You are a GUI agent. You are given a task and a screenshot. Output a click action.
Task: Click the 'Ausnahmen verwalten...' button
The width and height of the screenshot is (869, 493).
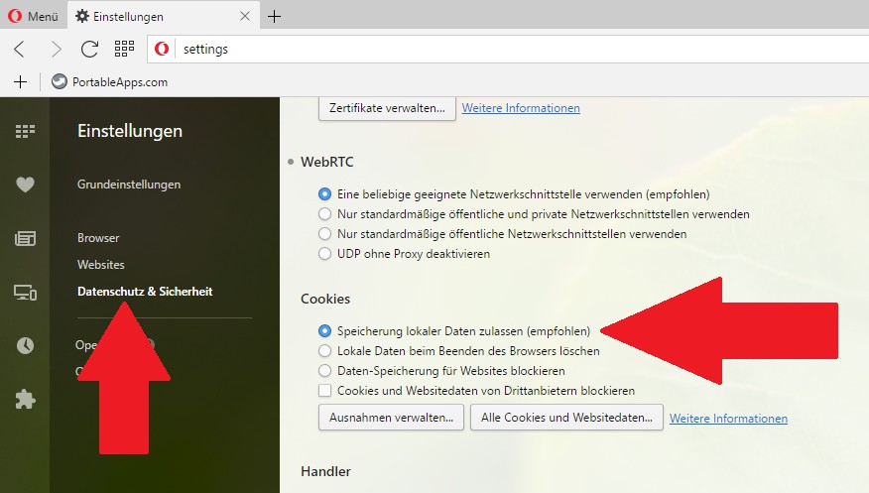pyautogui.click(x=391, y=418)
